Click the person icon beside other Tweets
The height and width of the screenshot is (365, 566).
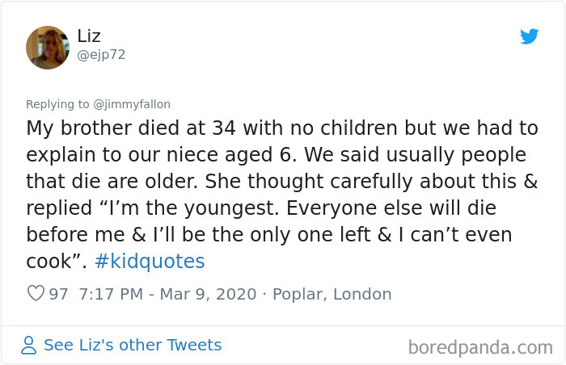[29, 346]
